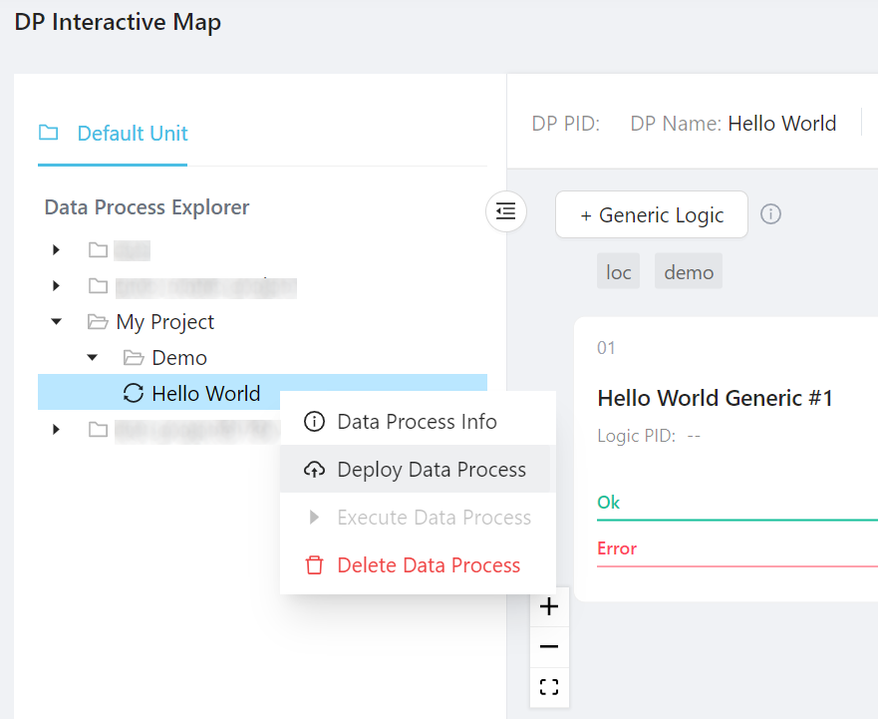Screen dimensions: 878x719
Task: Open Data Process Info menu entry
Action: (x=417, y=422)
